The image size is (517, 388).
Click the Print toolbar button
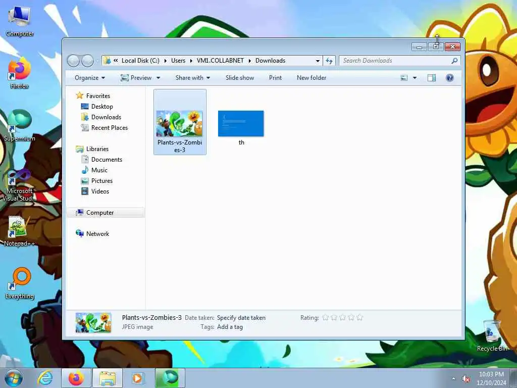(275, 78)
